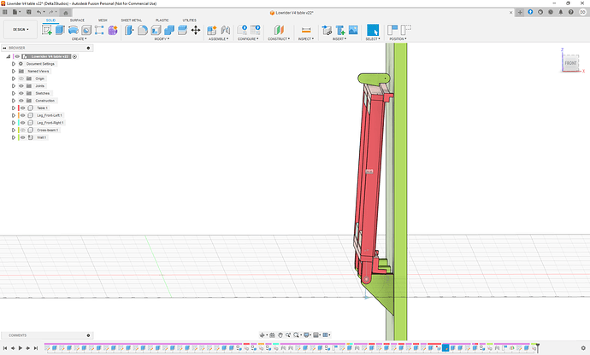Click the FRONT face of ViewCube
The image size is (590, 355).
570,63
